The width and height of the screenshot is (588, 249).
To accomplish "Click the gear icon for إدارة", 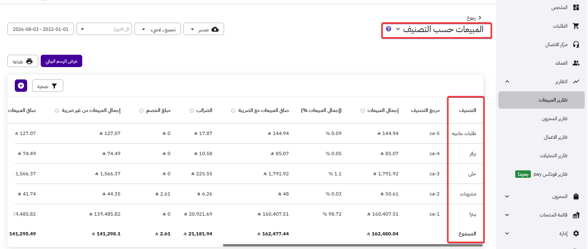I will (x=576, y=233).
